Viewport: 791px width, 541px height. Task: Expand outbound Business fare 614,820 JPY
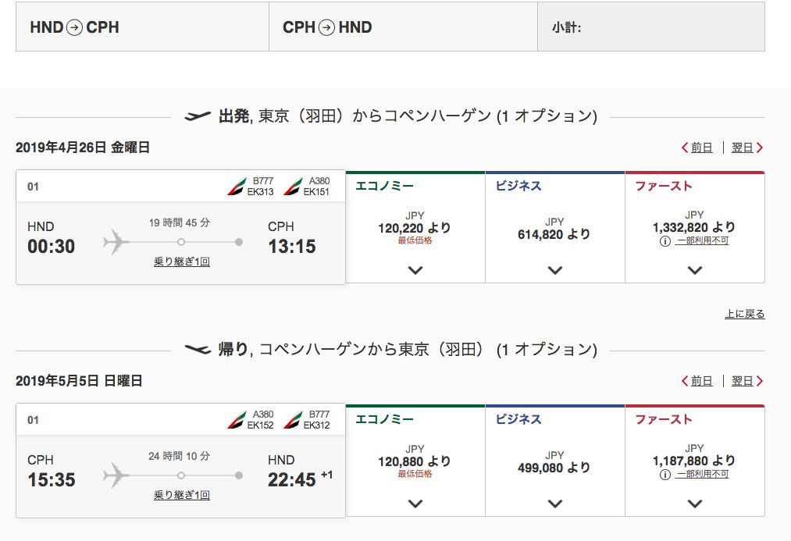pyautogui.click(x=555, y=270)
